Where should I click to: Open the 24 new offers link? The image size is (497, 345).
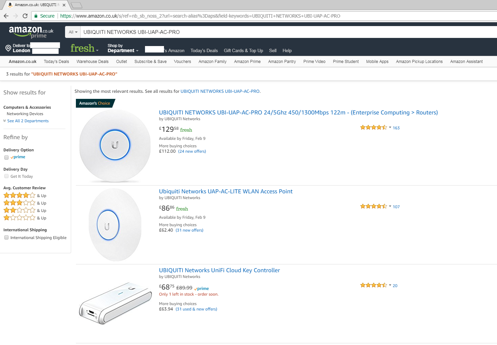[x=192, y=151]
